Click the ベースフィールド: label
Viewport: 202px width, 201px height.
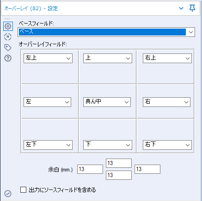point(37,24)
